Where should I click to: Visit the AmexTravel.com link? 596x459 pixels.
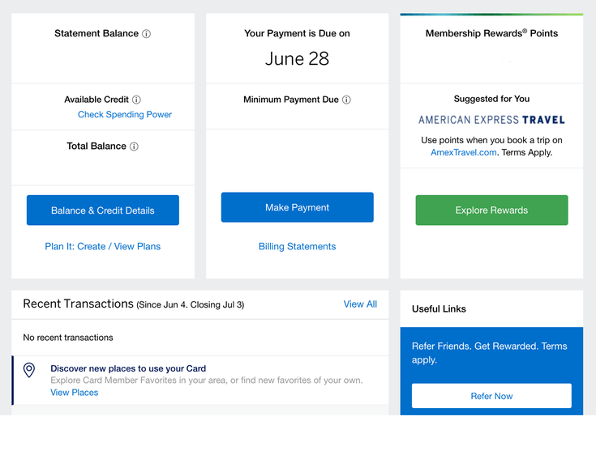point(463,152)
